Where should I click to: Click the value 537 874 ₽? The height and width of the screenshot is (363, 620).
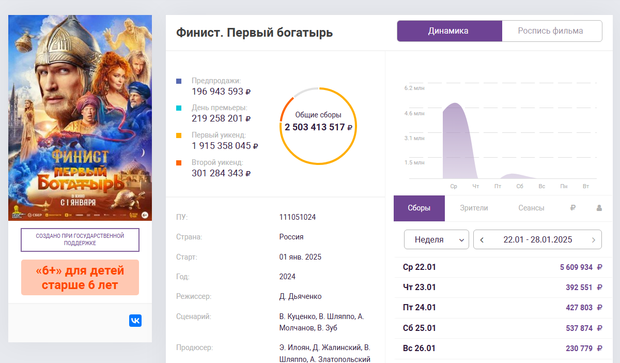[584, 328]
